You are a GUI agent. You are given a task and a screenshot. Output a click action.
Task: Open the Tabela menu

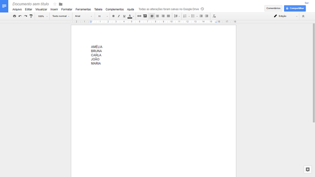tap(98, 9)
